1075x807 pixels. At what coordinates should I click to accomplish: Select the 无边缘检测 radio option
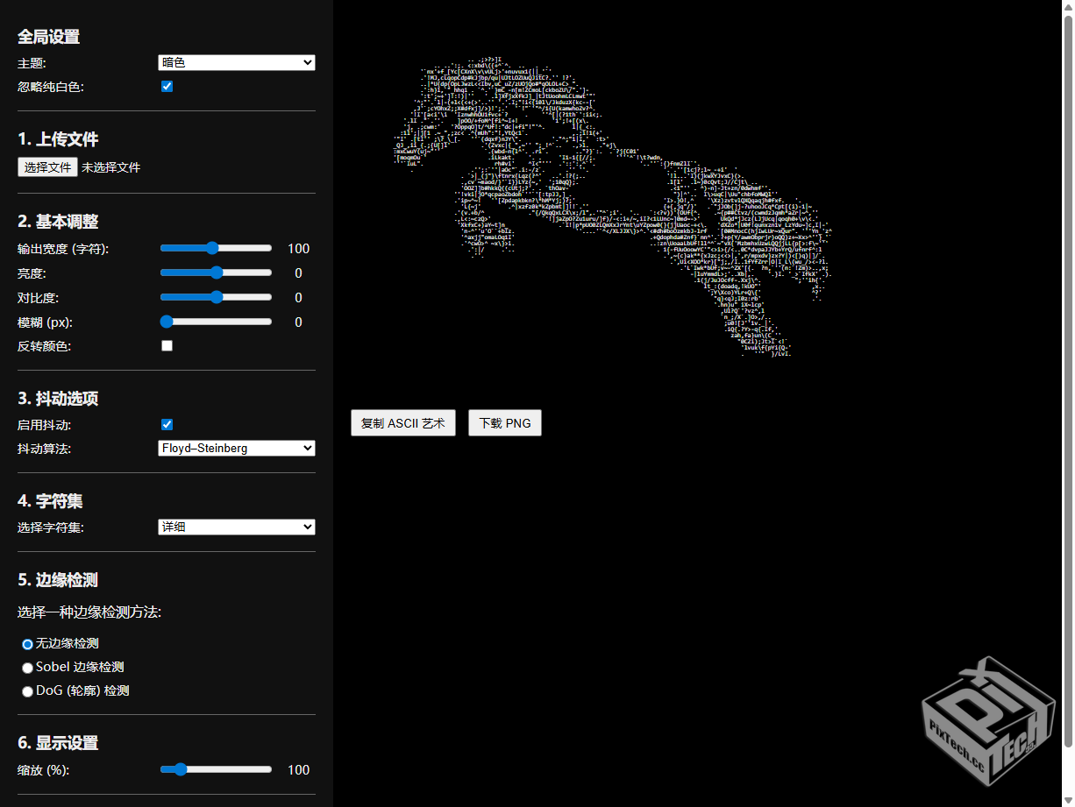pyautogui.click(x=27, y=644)
